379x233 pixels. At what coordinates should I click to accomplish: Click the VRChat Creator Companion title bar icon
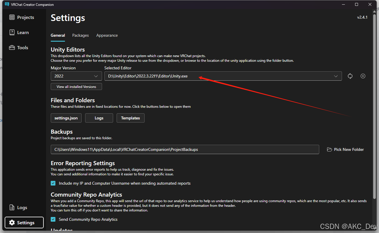coord(7,4)
